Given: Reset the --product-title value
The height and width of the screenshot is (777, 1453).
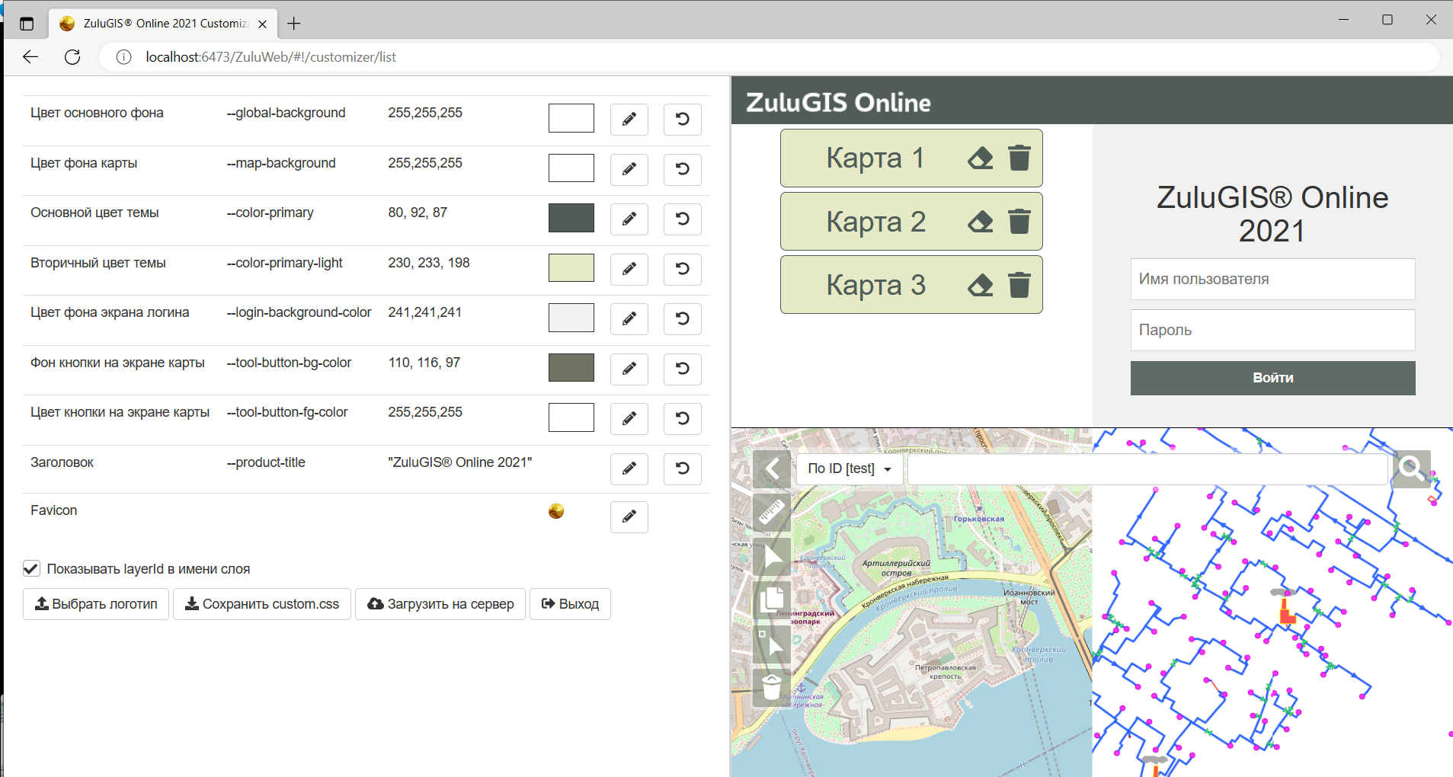Looking at the screenshot, I should tap(682, 468).
